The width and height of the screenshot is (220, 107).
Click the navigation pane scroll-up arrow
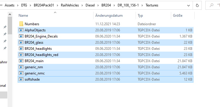[10, 14]
